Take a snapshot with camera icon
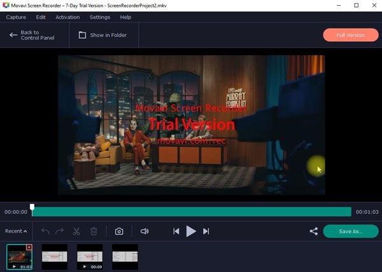This screenshot has width=382, height=272. point(119,231)
